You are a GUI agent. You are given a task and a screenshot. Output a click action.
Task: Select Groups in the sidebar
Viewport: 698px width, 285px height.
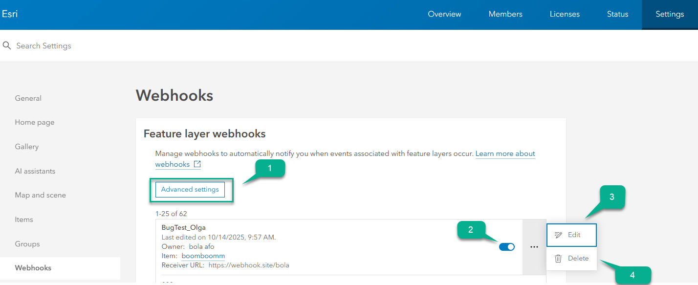coord(27,244)
